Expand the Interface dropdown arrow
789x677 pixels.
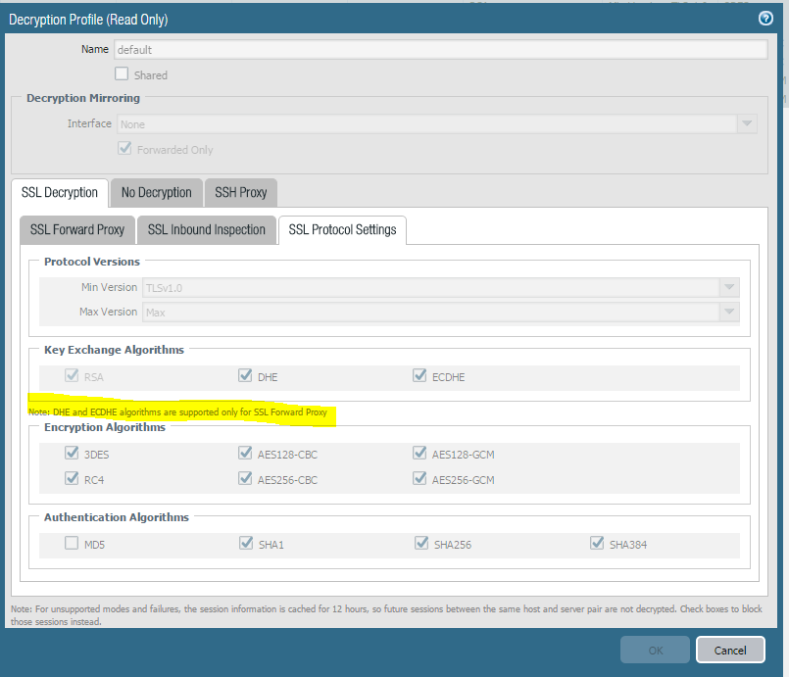coord(747,123)
